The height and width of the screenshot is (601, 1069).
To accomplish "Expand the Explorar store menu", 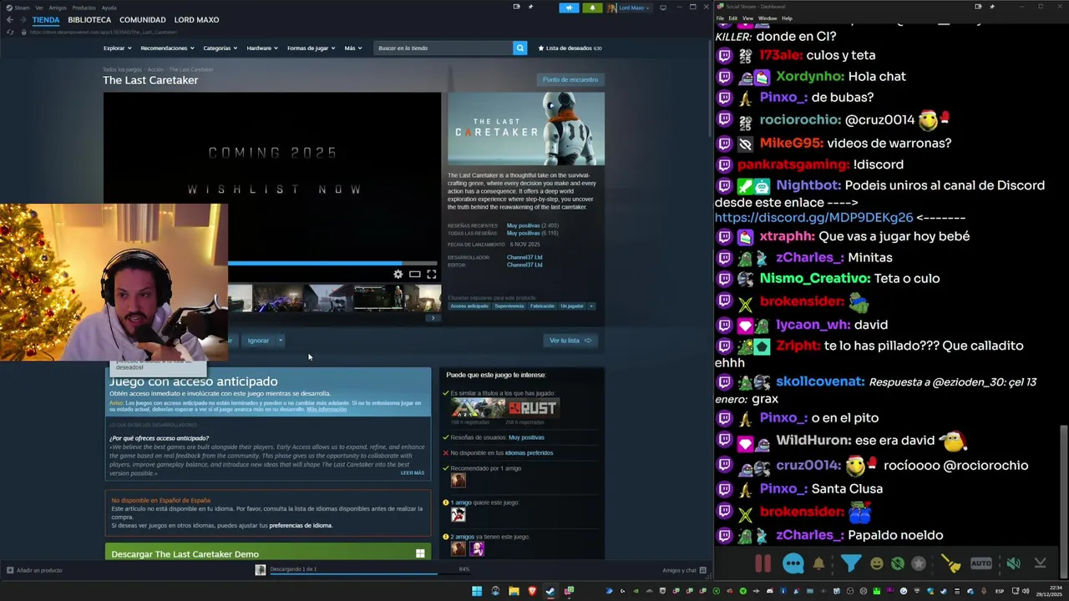I will pos(117,48).
